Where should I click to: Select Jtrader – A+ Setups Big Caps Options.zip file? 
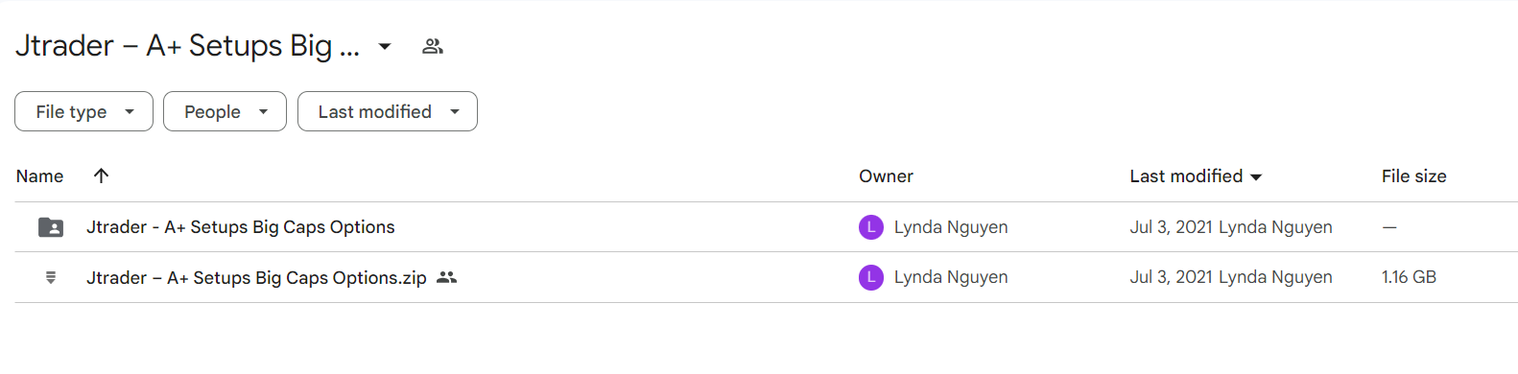point(256,277)
